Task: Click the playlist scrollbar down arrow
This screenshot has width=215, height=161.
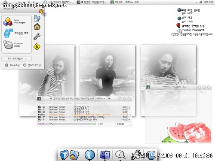Action: (x=129, y=119)
